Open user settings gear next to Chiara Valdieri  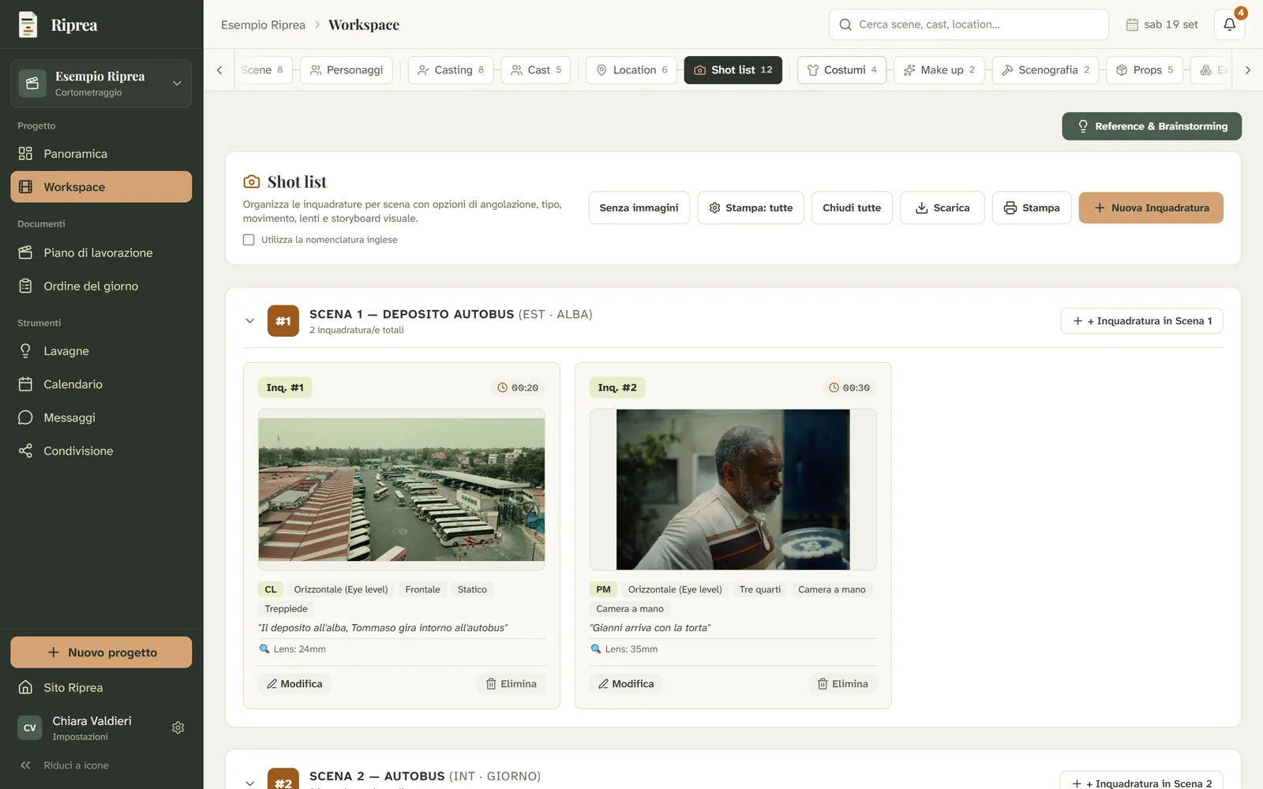coord(178,727)
